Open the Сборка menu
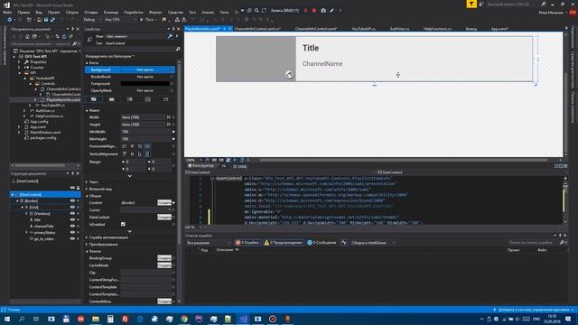The width and height of the screenshot is (578, 325). (72, 12)
